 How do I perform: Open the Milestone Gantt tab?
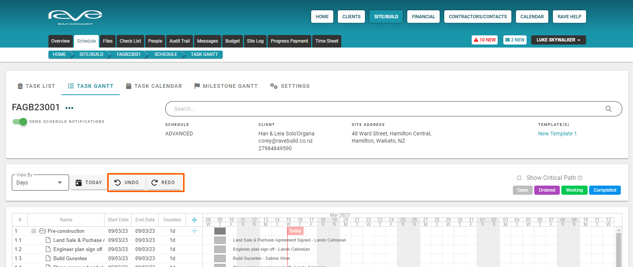(x=226, y=86)
